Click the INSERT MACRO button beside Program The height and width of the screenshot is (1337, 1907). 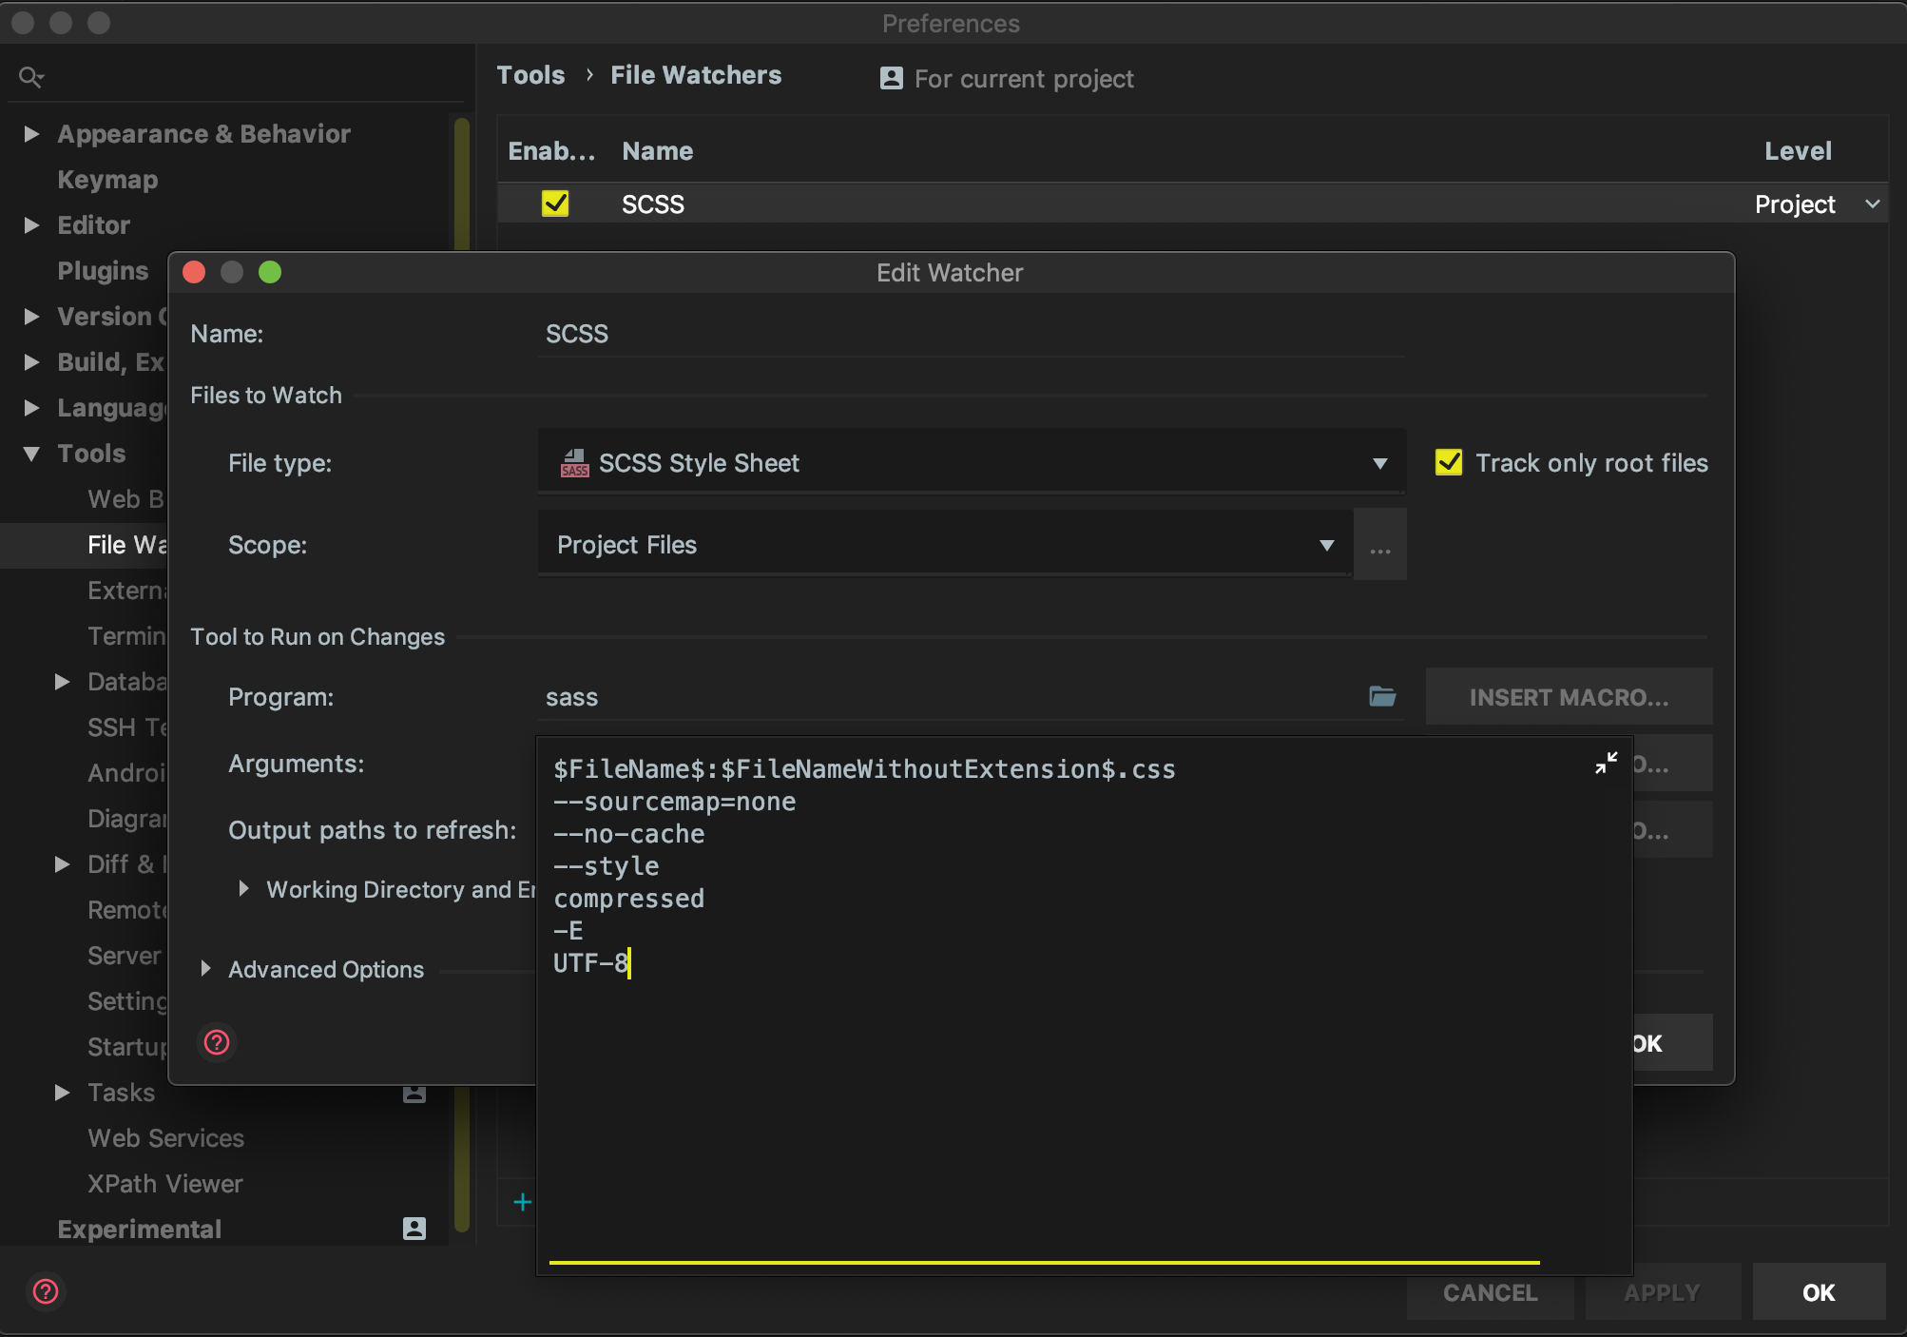coord(1569,697)
